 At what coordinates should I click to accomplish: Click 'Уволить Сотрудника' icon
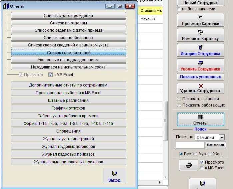tap(201, 63)
